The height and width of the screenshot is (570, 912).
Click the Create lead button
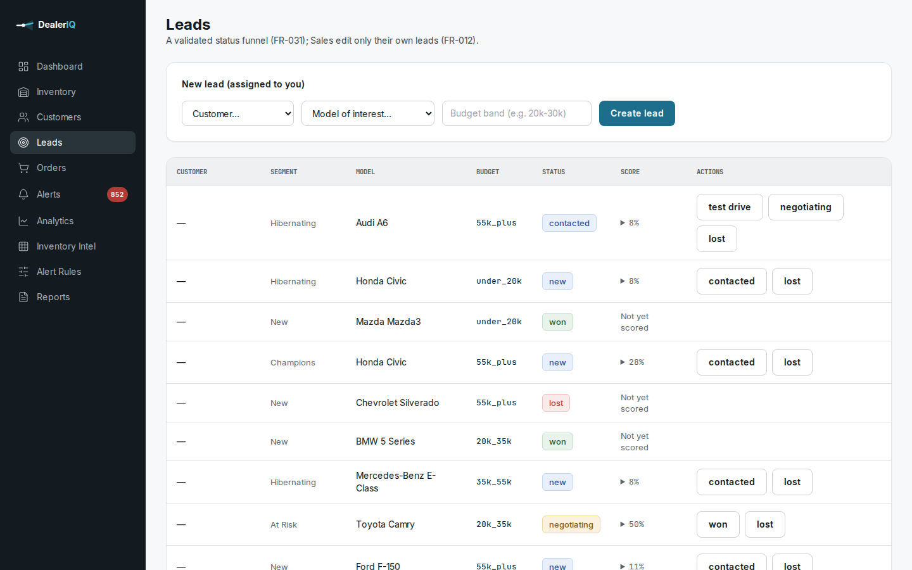pyautogui.click(x=637, y=113)
